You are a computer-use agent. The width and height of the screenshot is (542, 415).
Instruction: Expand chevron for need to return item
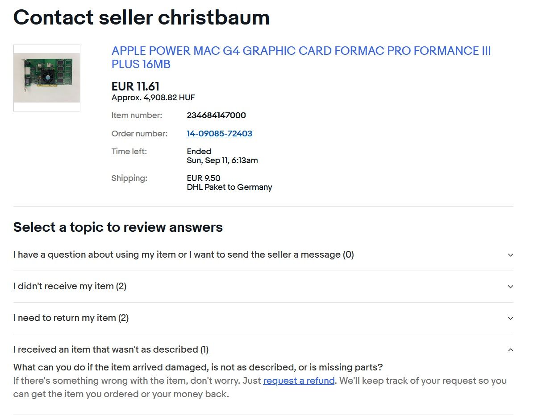pyautogui.click(x=510, y=318)
